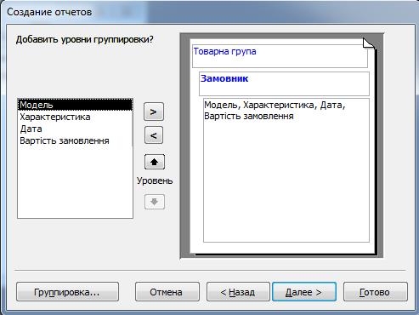The width and height of the screenshot is (419, 315).
Task: Click Товарна група grouping header in preview
Action: 280,56
